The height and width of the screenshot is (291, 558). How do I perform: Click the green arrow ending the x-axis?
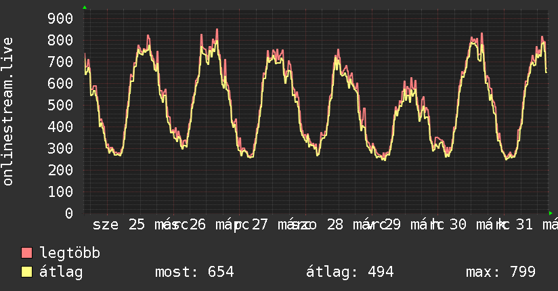(551, 213)
